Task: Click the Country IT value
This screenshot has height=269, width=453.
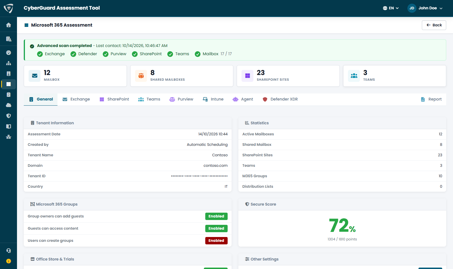Action: tap(226, 187)
